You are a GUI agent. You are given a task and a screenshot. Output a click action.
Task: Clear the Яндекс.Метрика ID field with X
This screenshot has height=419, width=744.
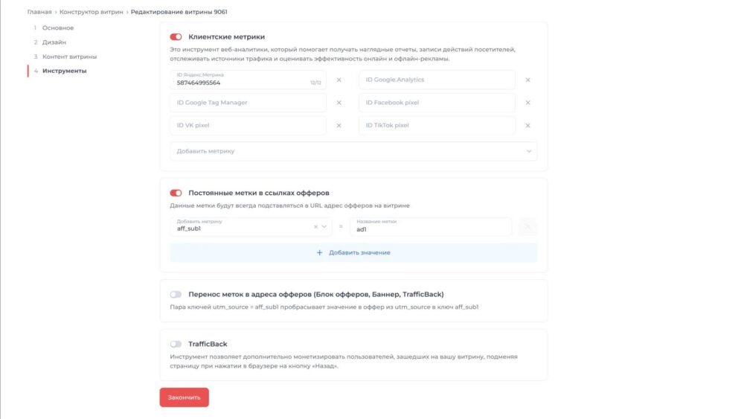339,80
